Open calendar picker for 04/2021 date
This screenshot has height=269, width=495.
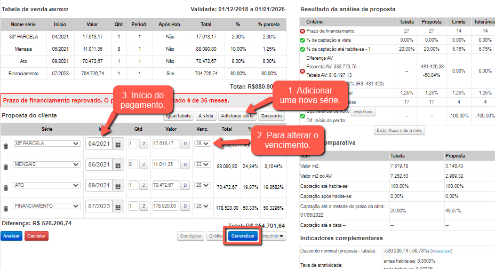[x=118, y=144]
